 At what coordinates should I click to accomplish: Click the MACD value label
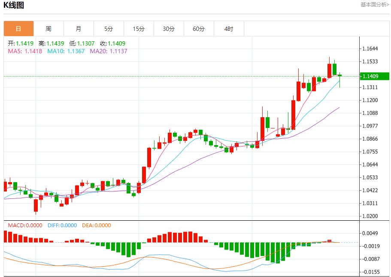25,225
